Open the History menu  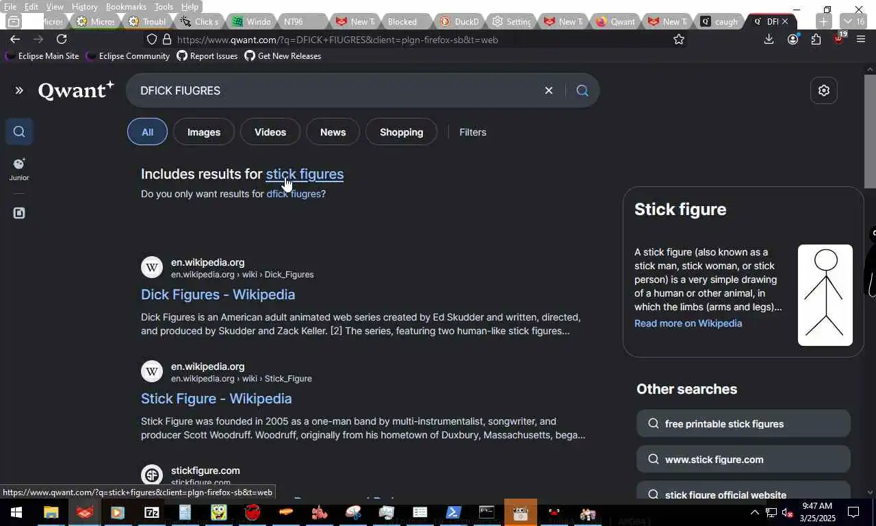[84, 6]
